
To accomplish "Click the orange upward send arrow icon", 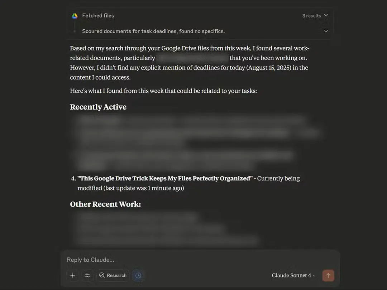I will coord(328,275).
